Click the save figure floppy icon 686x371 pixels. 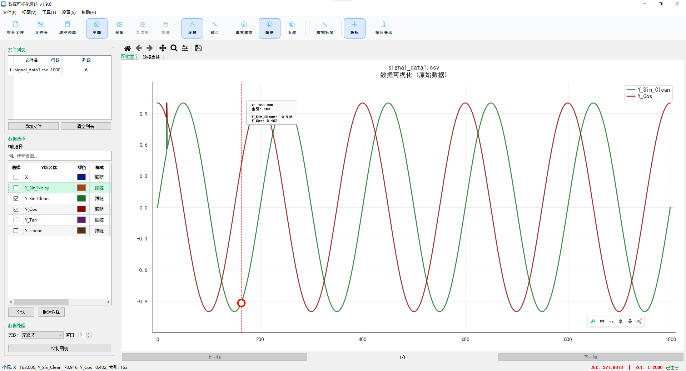[198, 48]
